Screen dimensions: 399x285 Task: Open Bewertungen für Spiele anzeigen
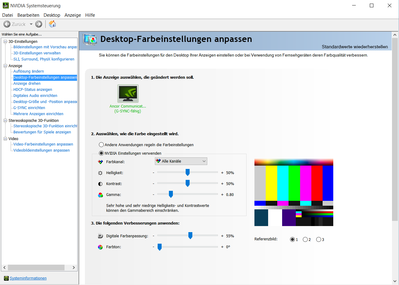tap(42, 132)
